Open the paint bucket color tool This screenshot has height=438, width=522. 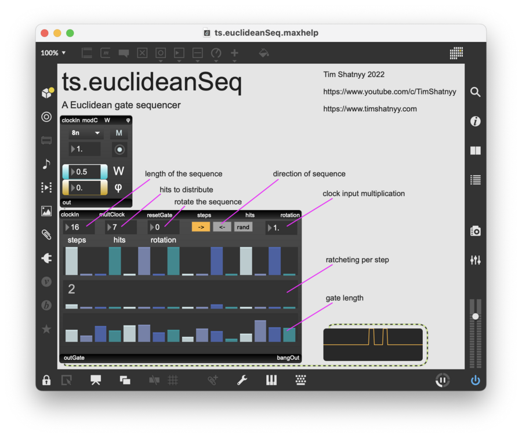(263, 53)
